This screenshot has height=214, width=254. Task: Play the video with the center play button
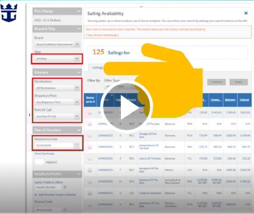point(127,107)
